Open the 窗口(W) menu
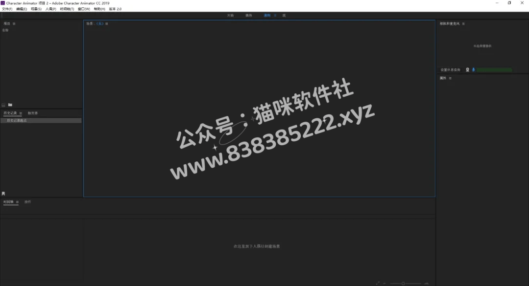Viewport: 529px width, 286px height. pos(84,9)
